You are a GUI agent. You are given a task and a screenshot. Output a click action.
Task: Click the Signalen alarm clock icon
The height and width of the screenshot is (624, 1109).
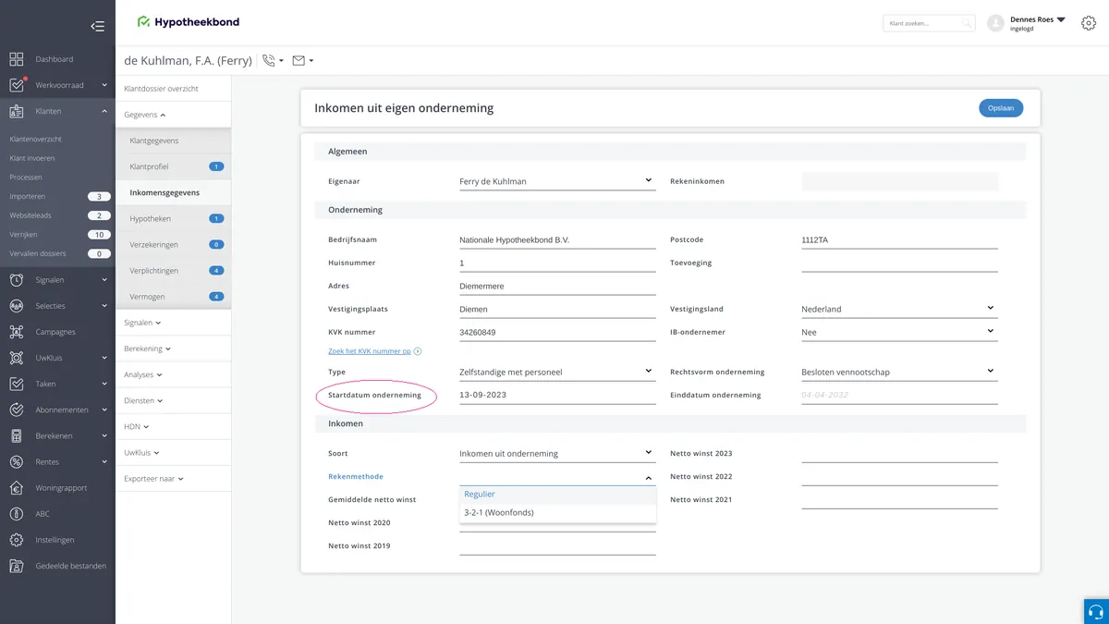click(17, 279)
